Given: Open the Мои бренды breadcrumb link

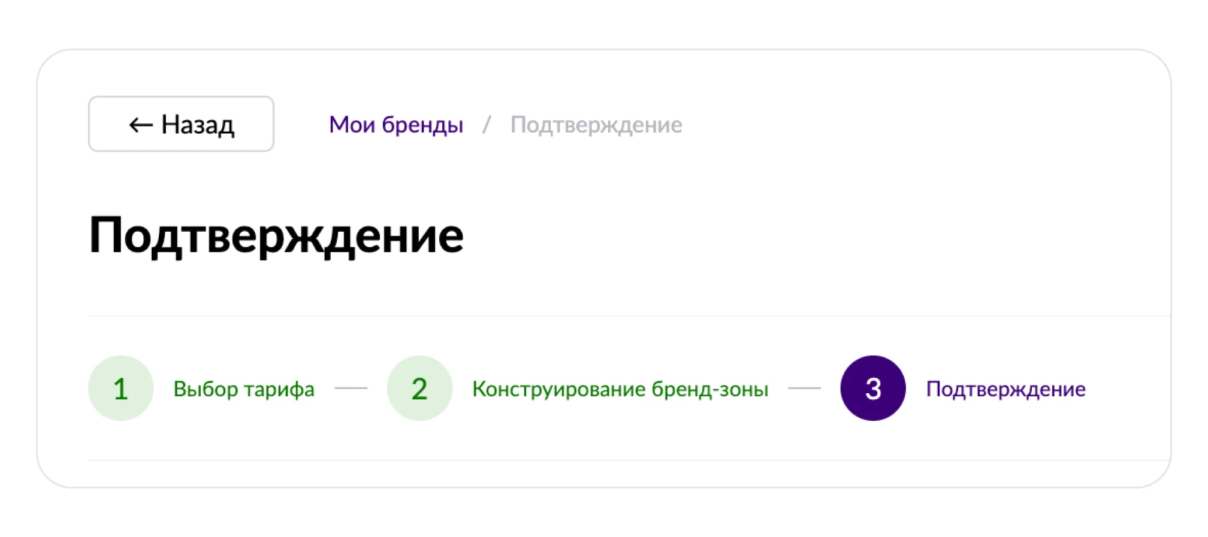Looking at the screenshot, I should (396, 125).
